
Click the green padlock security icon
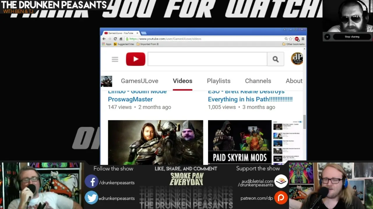[x=127, y=39]
